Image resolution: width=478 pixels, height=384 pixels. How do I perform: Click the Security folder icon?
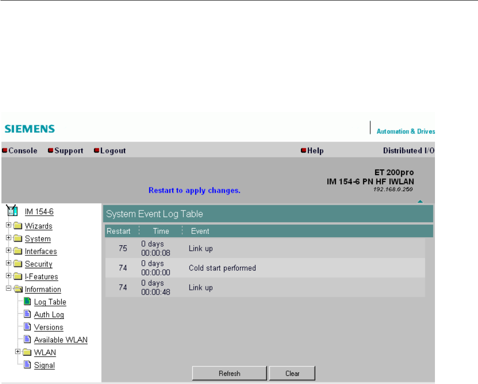point(18,263)
